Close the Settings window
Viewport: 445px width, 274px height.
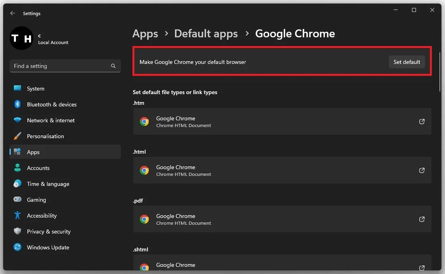pos(432,10)
